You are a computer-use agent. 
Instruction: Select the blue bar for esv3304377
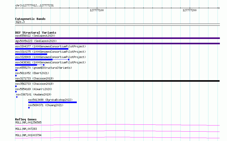42,49
